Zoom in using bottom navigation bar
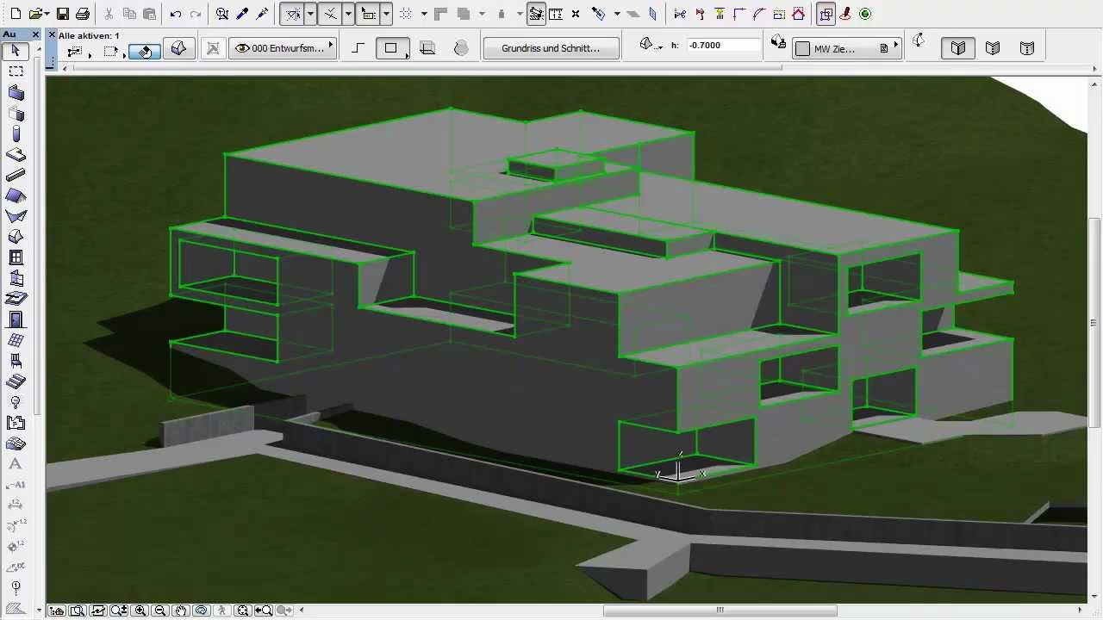The height and width of the screenshot is (620, 1103). tap(140, 611)
